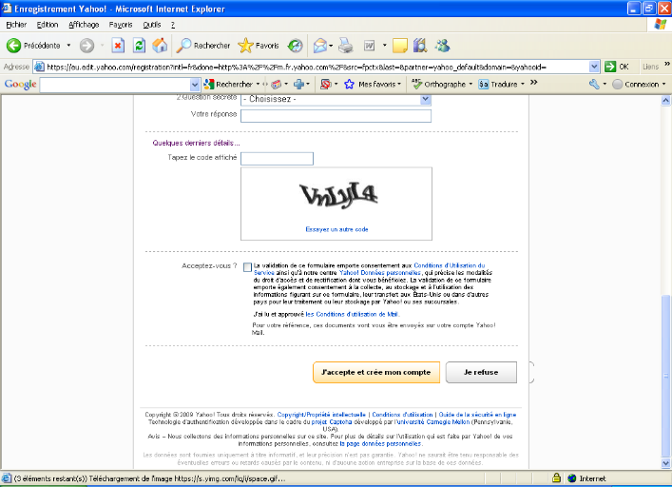672x487 pixels.
Task: Click Google toolbar Rechercher button
Action: click(x=228, y=84)
